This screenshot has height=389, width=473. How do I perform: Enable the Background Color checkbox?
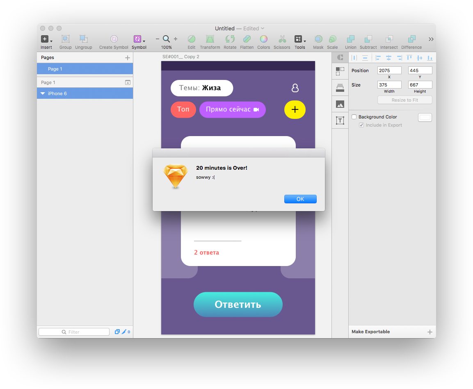point(354,116)
